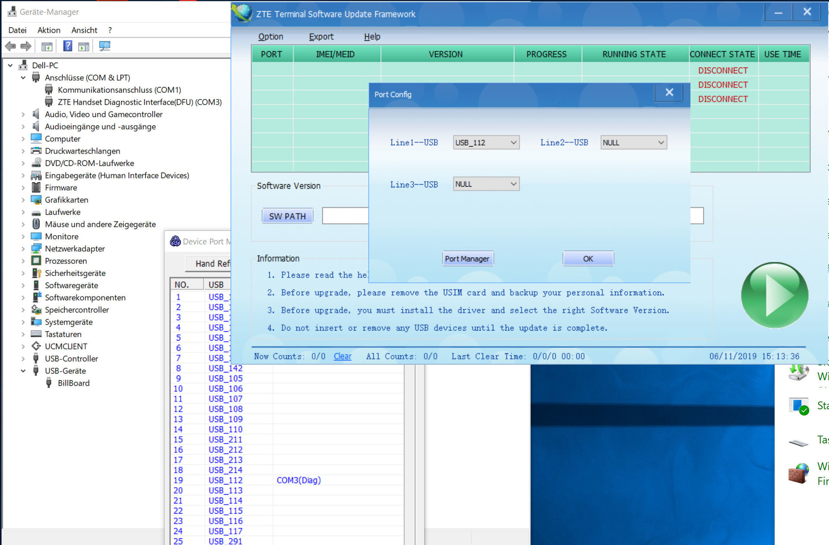This screenshot has height=545, width=829.
Task: Select ZTE Handset Diagnostic Interface COM3
Action: pyautogui.click(x=140, y=102)
